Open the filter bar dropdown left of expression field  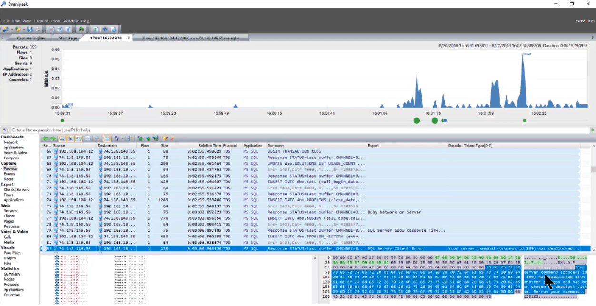tap(8, 130)
